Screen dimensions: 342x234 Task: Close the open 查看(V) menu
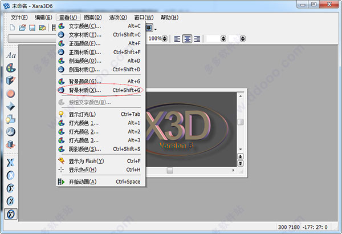68,18
